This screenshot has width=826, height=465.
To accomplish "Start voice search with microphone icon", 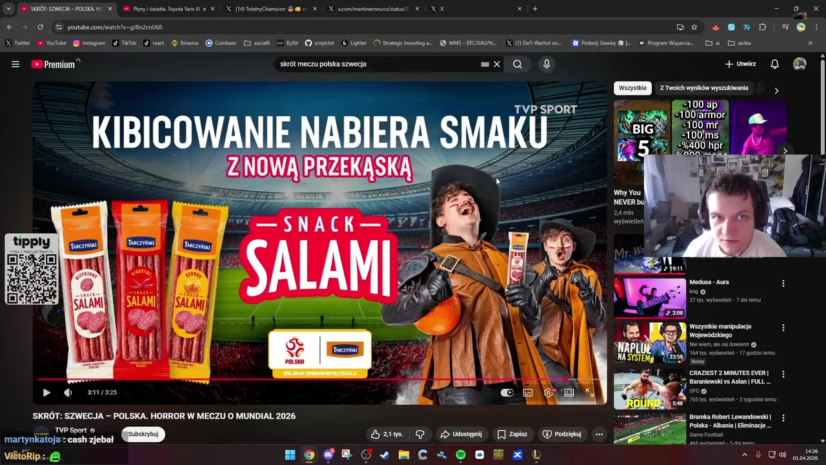I will pyautogui.click(x=547, y=64).
